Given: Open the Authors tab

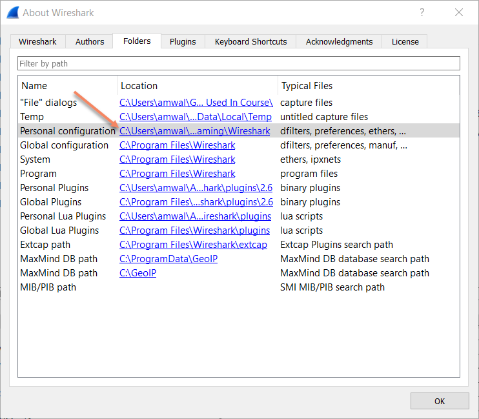Looking at the screenshot, I should [90, 41].
